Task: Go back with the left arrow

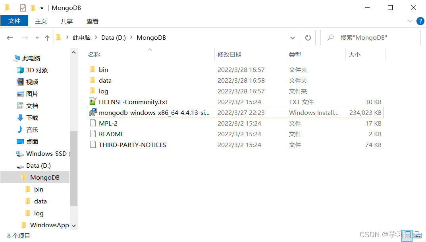Action: (x=10, y=38)
